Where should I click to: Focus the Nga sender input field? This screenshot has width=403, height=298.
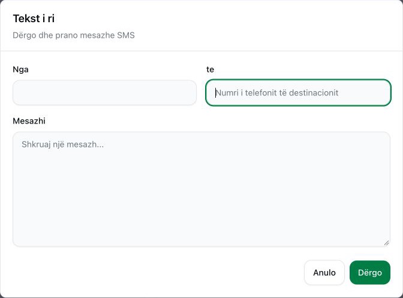(104, 93)
